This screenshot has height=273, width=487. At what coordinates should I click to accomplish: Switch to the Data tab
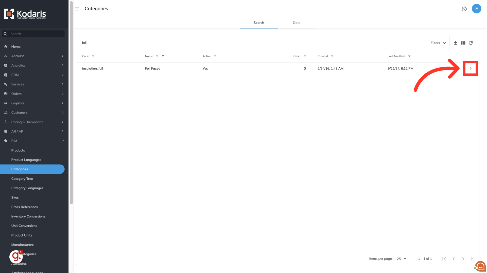tap(297, 23)
